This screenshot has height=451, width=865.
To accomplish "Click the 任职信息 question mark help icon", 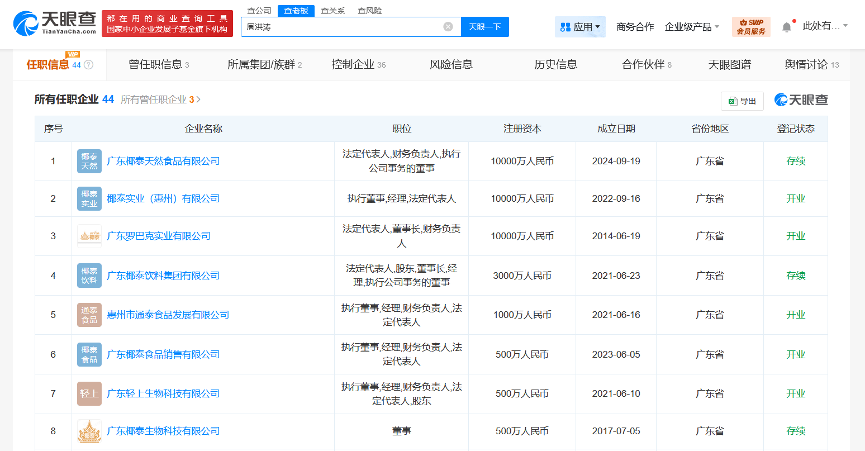I will pyautogui.click(x=89, y=64).
